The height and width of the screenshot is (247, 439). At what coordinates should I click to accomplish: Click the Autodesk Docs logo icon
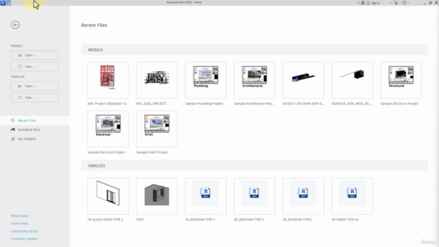coord(13,130)
